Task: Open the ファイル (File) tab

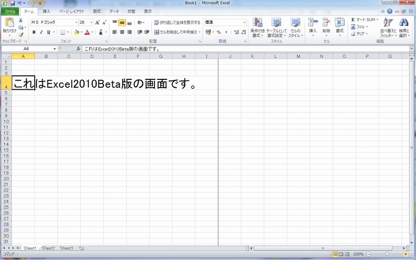Action: 10,11
